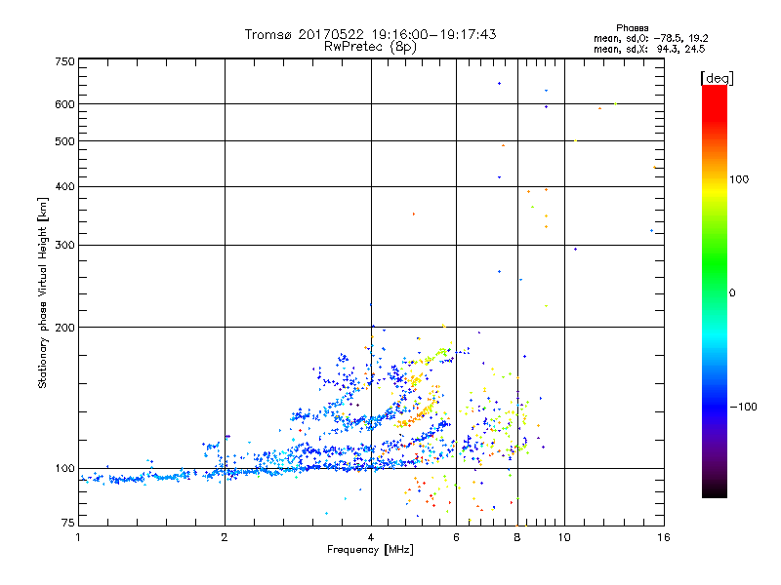The image size is (781, 585).
Task: Click the 'Phases' header label
Action: click(632, 28)
